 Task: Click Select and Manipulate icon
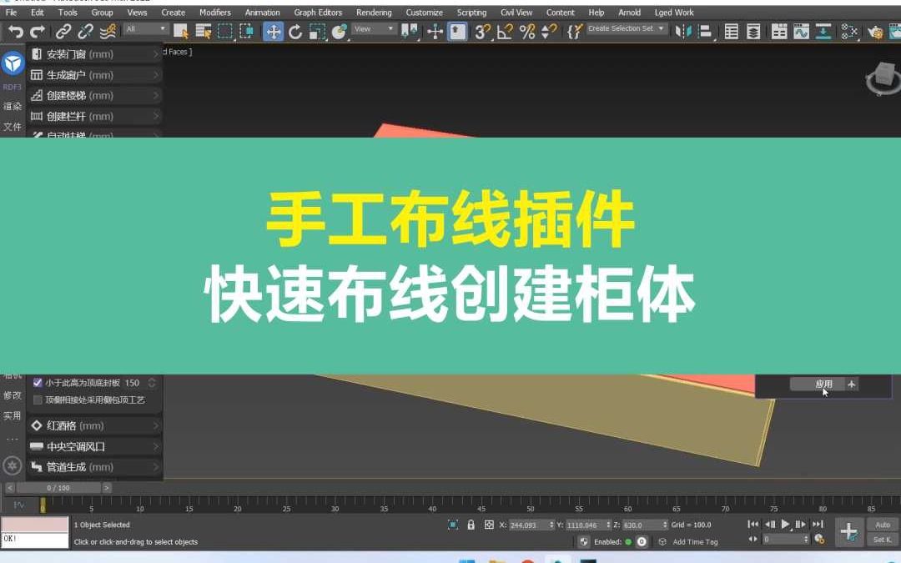(435, 32)
